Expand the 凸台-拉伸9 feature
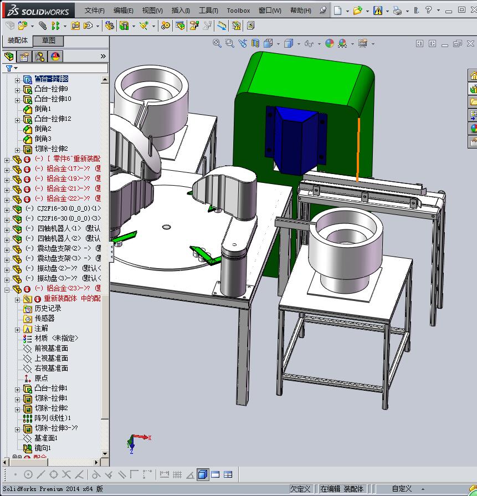 [x=17, y=90]
